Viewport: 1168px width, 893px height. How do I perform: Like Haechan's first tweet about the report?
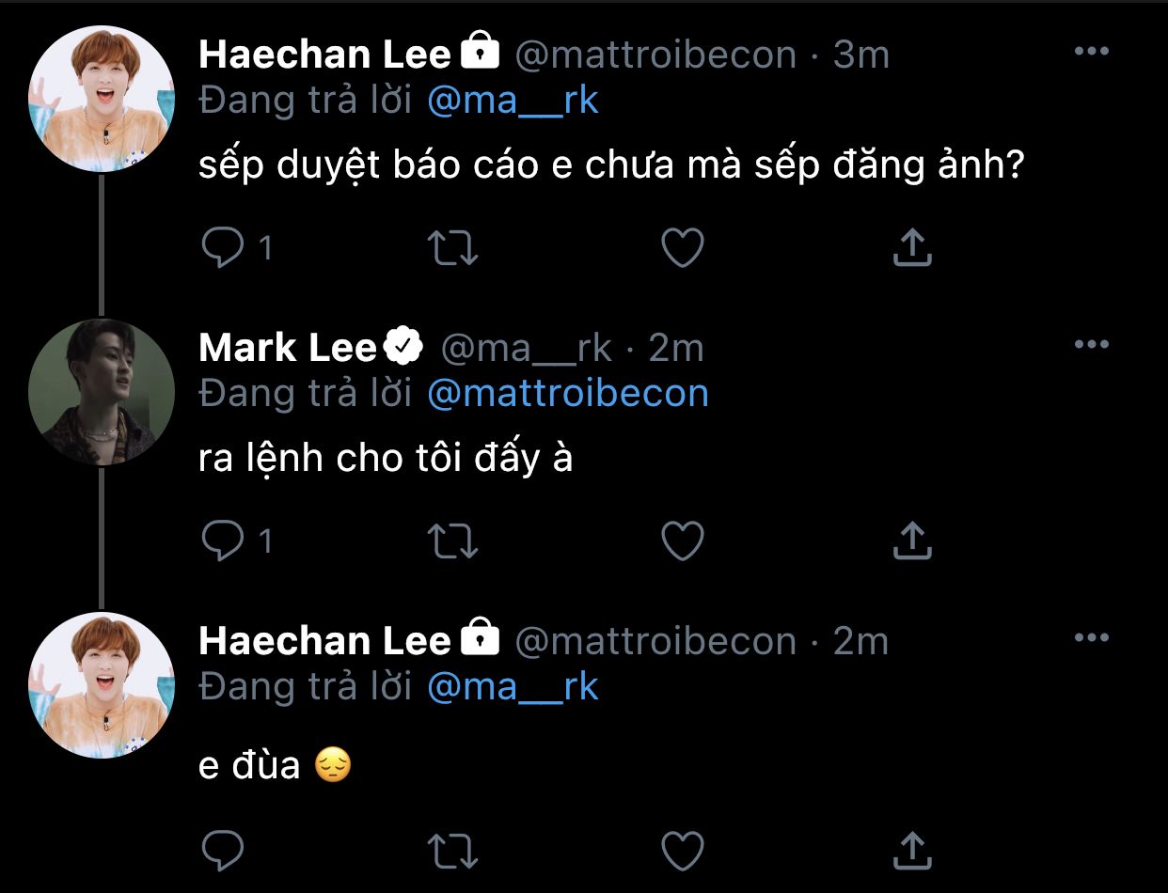click(683, 247)
